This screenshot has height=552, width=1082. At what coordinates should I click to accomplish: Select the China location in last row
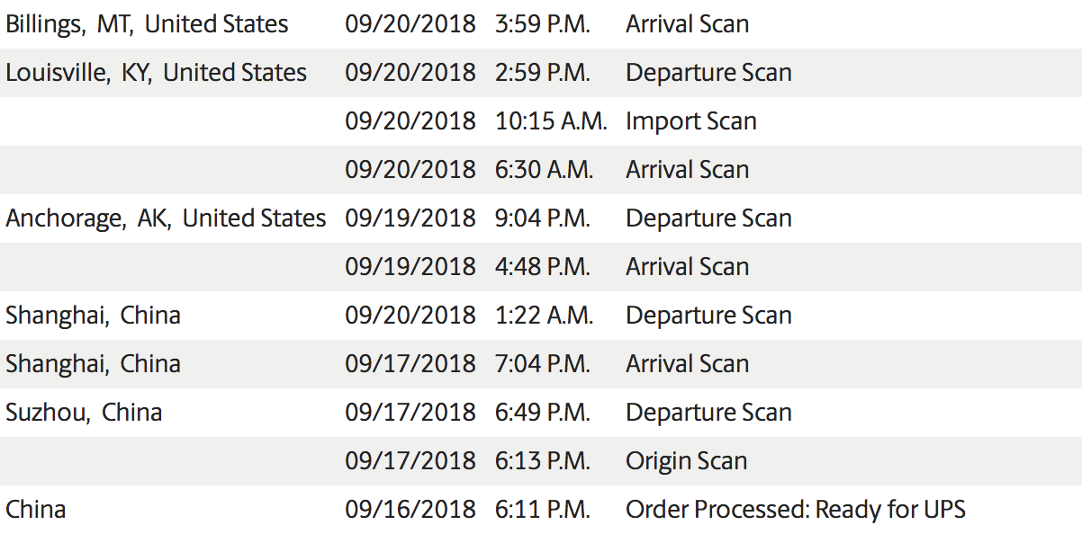point(36,510)
